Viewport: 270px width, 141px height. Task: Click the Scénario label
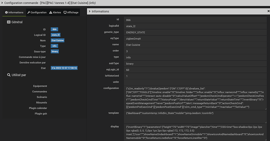pyautogui.click(x=41, y=97)
